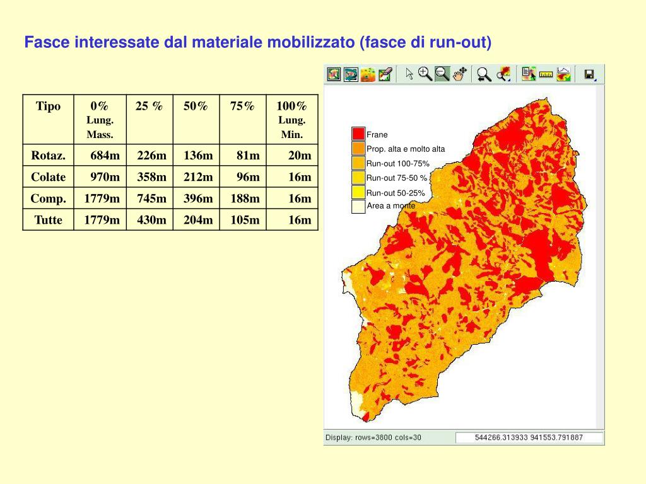Click the 16m cell in Colate row
The width and height of the screenshot is (646, 484).
(292, 177)
